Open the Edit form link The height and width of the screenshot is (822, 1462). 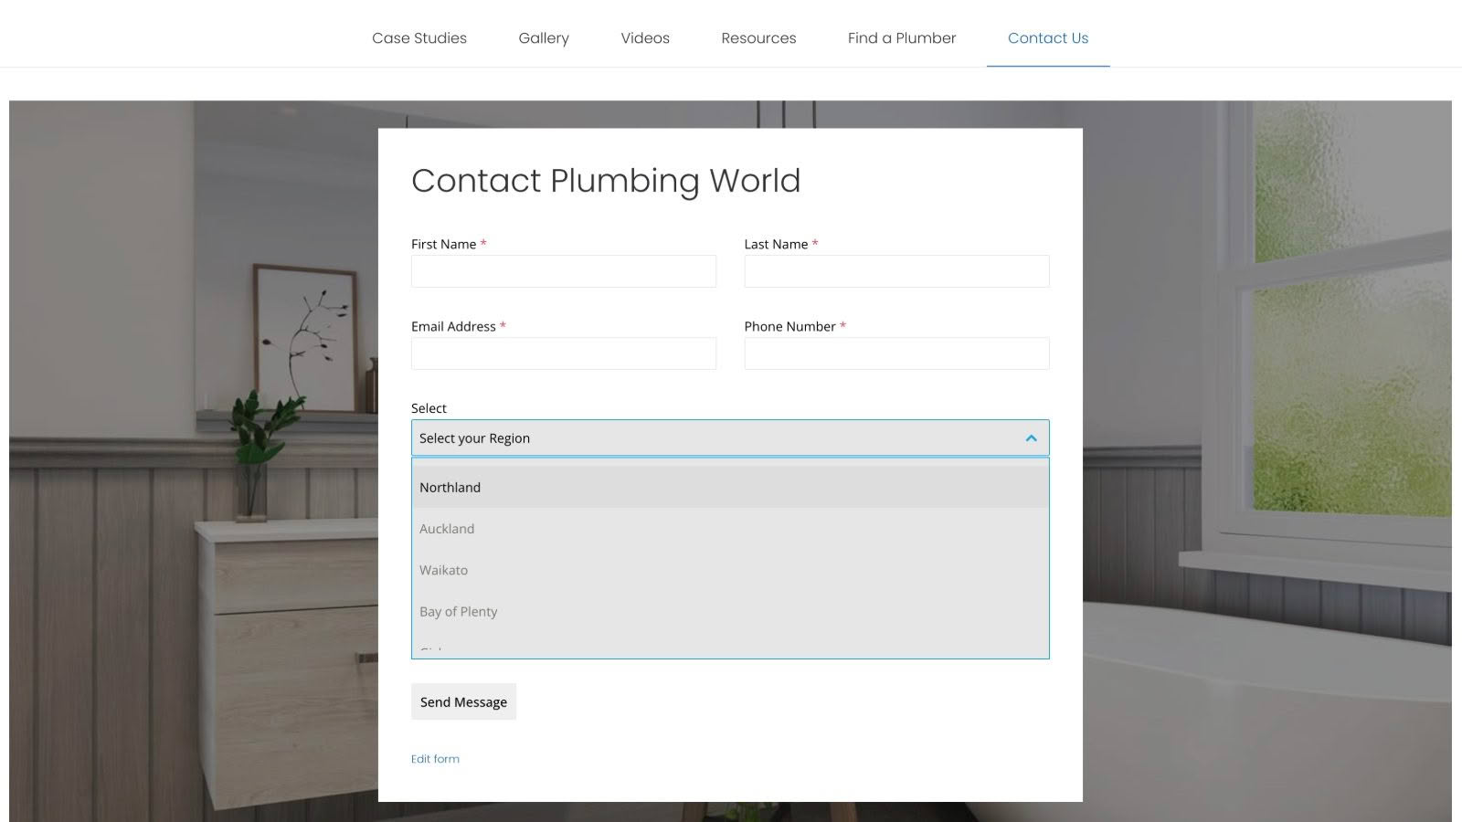(435, 759)
